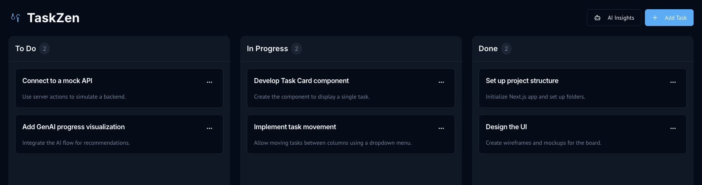Viewport: 702px width, 185px height.
Task: Click ellipsis on Set up project structure card
Action: click(x=673, y=82)
